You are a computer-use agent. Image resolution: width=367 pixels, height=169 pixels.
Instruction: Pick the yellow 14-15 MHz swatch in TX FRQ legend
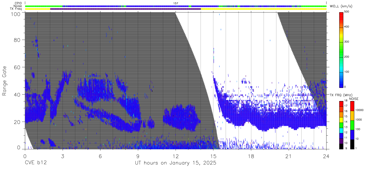(x=341, y=120)
